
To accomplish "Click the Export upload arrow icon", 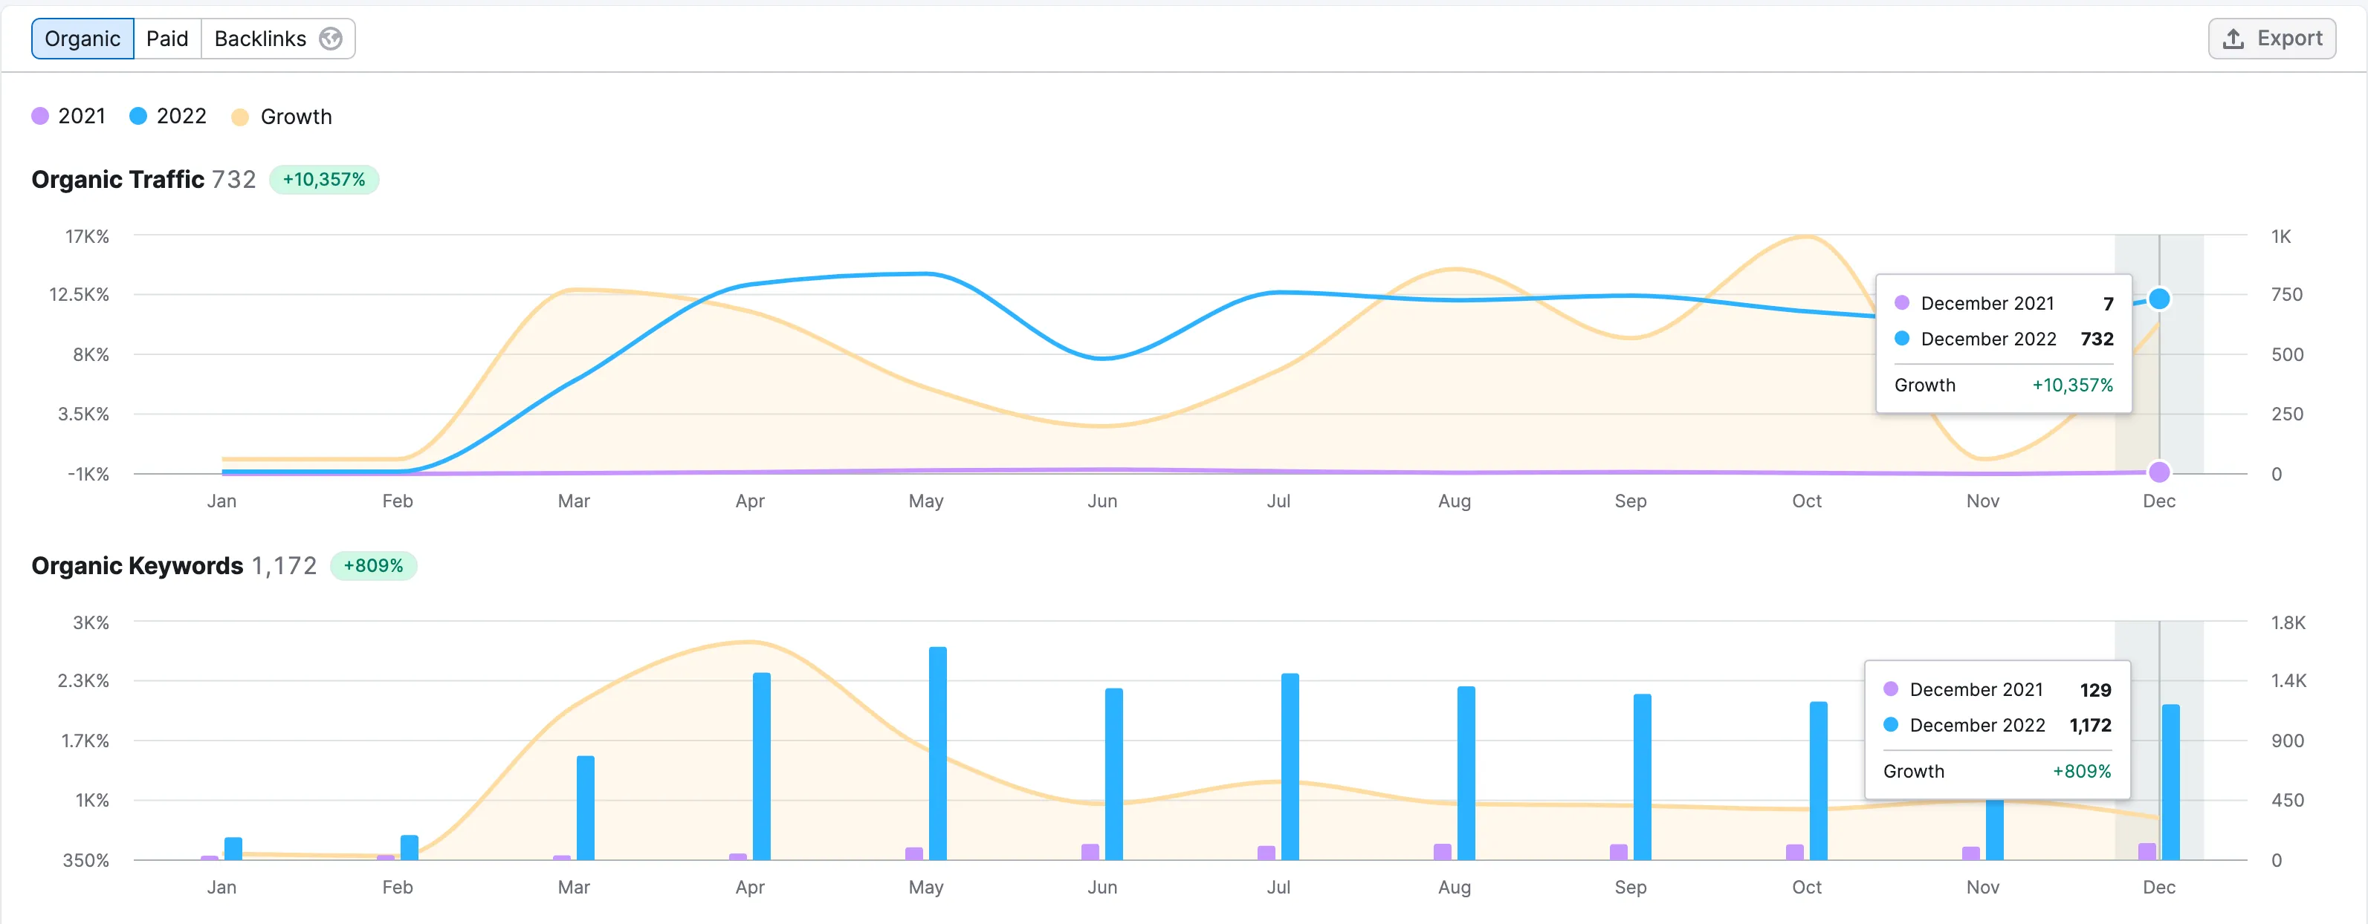I will pos(2233,39).
